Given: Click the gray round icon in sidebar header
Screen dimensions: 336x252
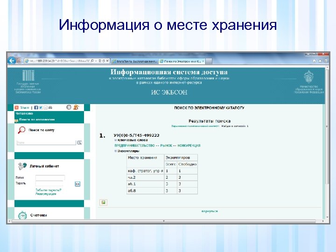Looking at the screenshot, I should point(69,107).
